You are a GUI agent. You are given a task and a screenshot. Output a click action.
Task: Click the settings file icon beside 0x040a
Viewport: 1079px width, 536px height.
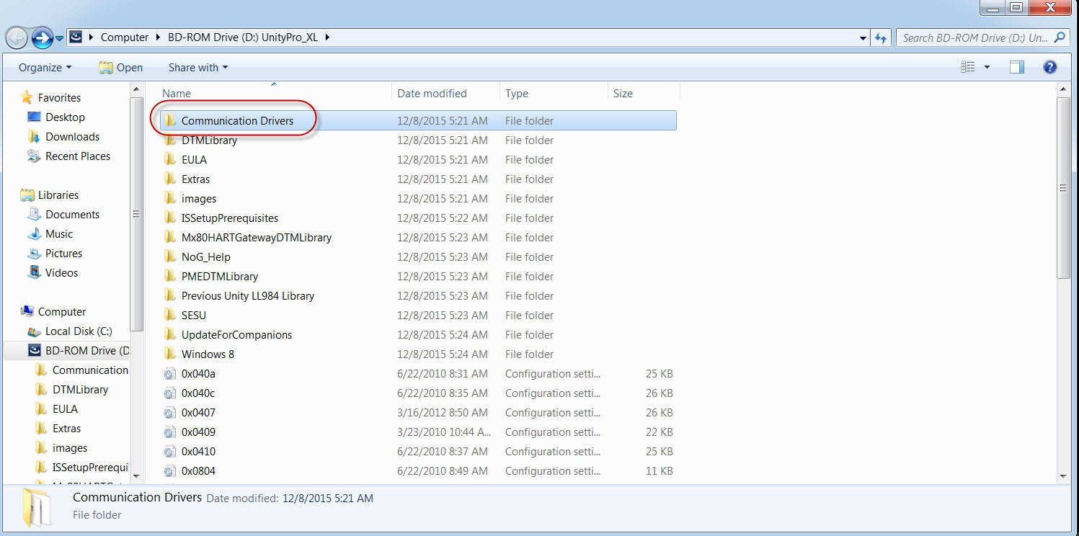pos(169,373)
